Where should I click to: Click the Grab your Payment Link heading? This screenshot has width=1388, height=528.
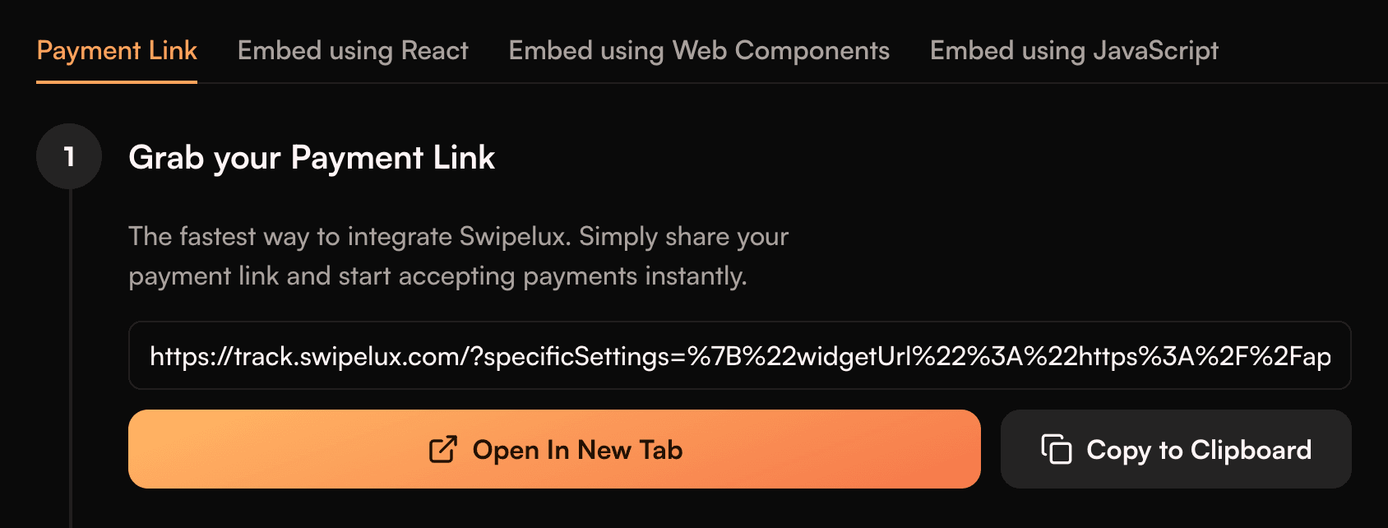coord(311,157)
